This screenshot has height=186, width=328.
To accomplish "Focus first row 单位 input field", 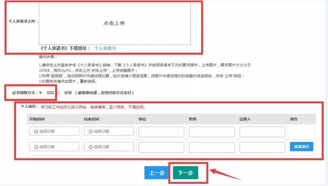I will [161, 132].
